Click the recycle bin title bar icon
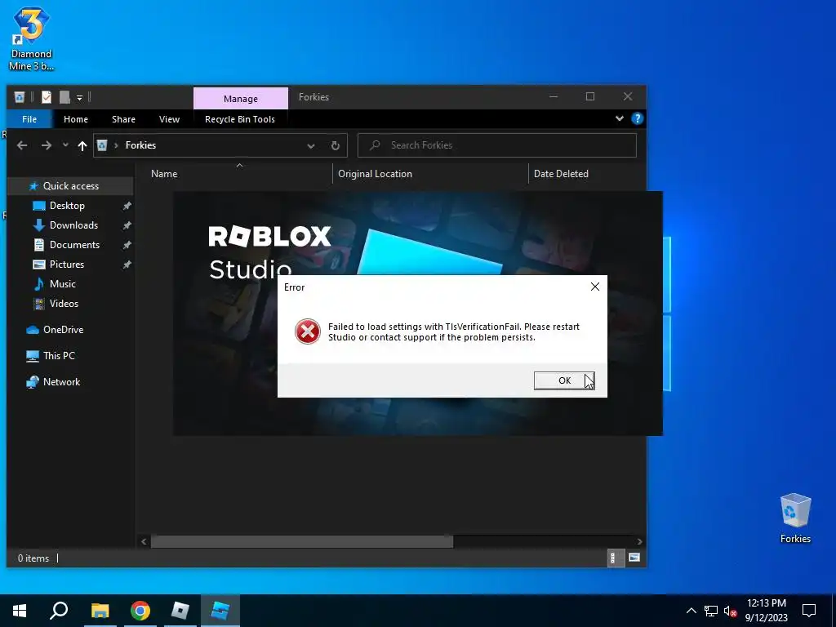The height and width of the screenshot is (627, 836). click(x=20, y=97)
